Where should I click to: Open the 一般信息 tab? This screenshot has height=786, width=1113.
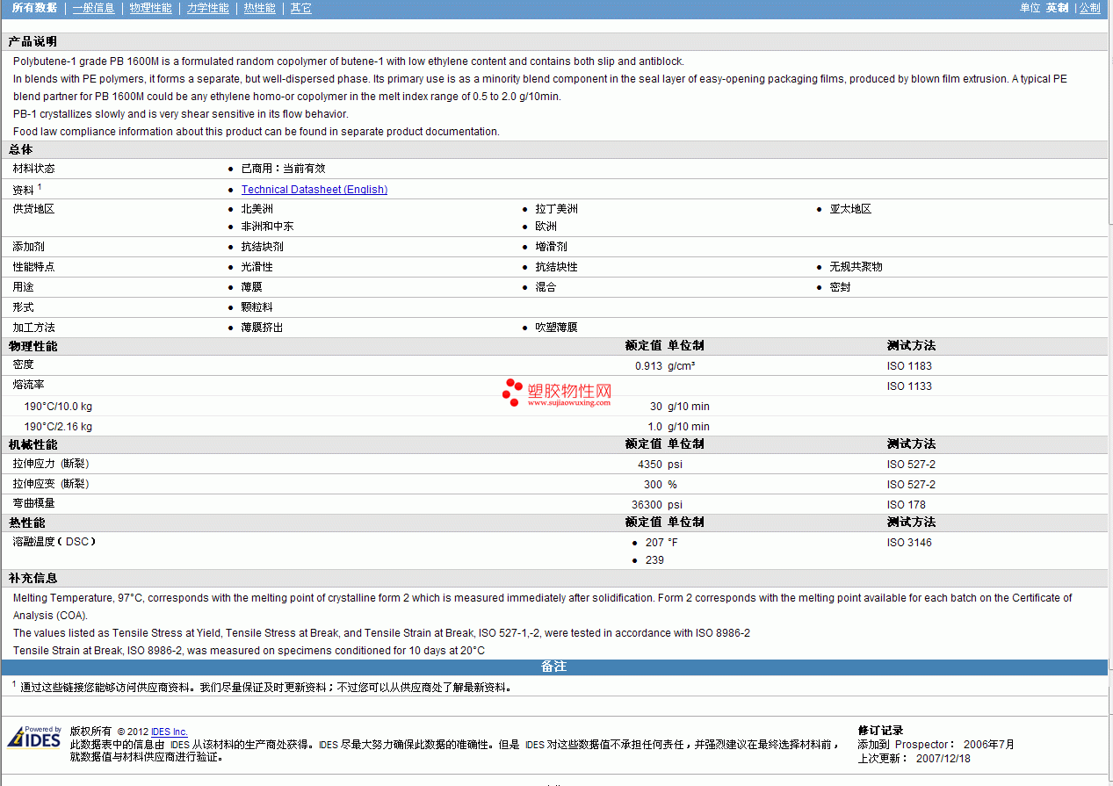point(93,8)
